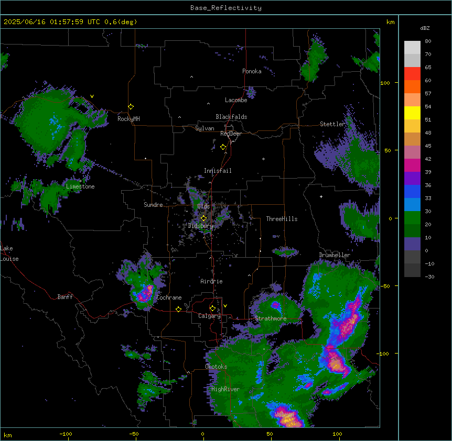452x441 pixels.
Task: Click the yellow diamond marker above Calgary label
Action: coord(212,308)
